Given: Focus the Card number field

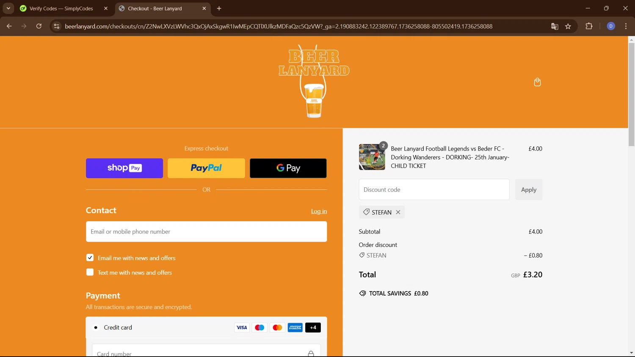Looking at the screenshot, I should [206, 351].
